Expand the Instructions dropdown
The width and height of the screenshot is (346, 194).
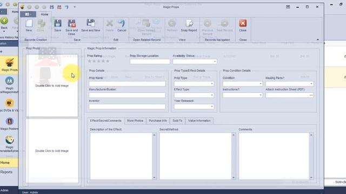click(x=261, y=95)
